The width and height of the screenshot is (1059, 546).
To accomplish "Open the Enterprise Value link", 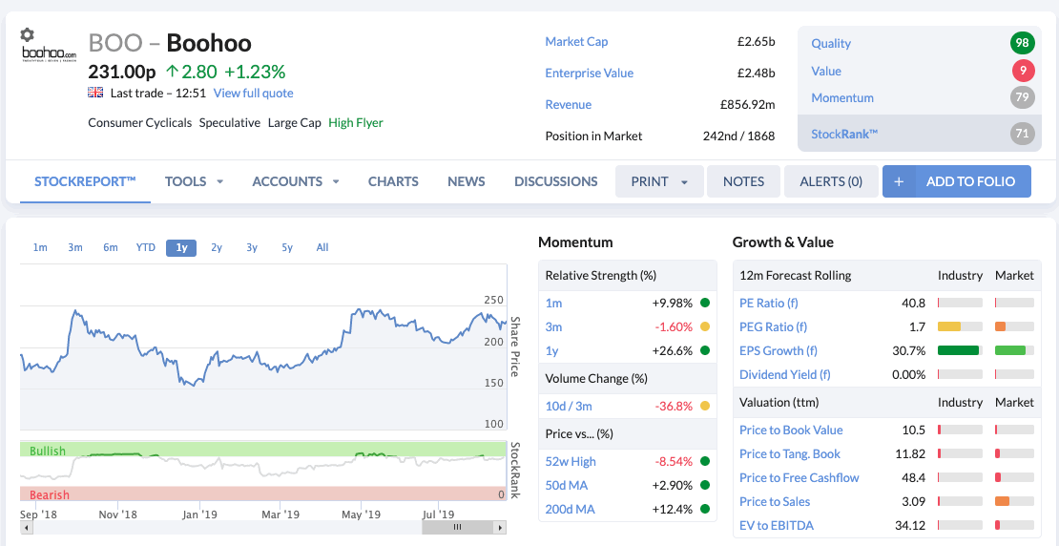I will (x=589, y=73).
